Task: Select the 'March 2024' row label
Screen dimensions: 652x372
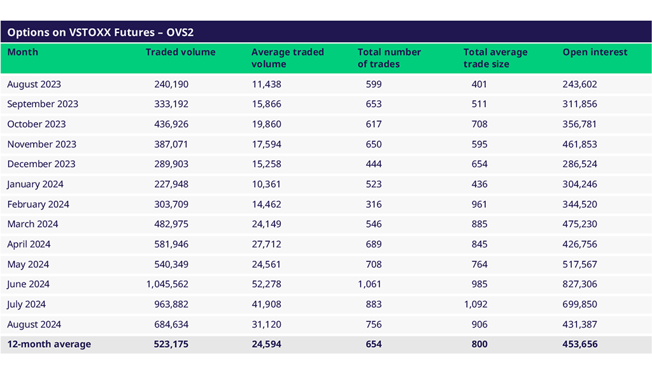Action: [x=32, y=224]
